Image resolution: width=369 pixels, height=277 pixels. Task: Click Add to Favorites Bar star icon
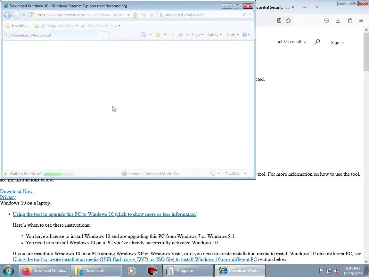(x=36, y=26)
